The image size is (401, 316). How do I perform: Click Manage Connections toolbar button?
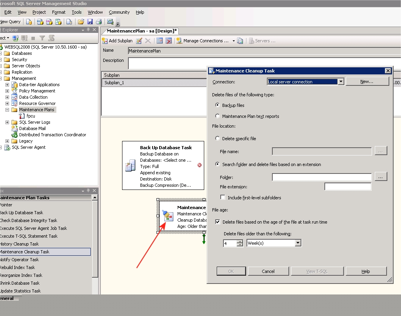[203, 41]
